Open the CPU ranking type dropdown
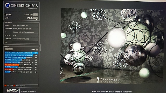 point(9,49)
